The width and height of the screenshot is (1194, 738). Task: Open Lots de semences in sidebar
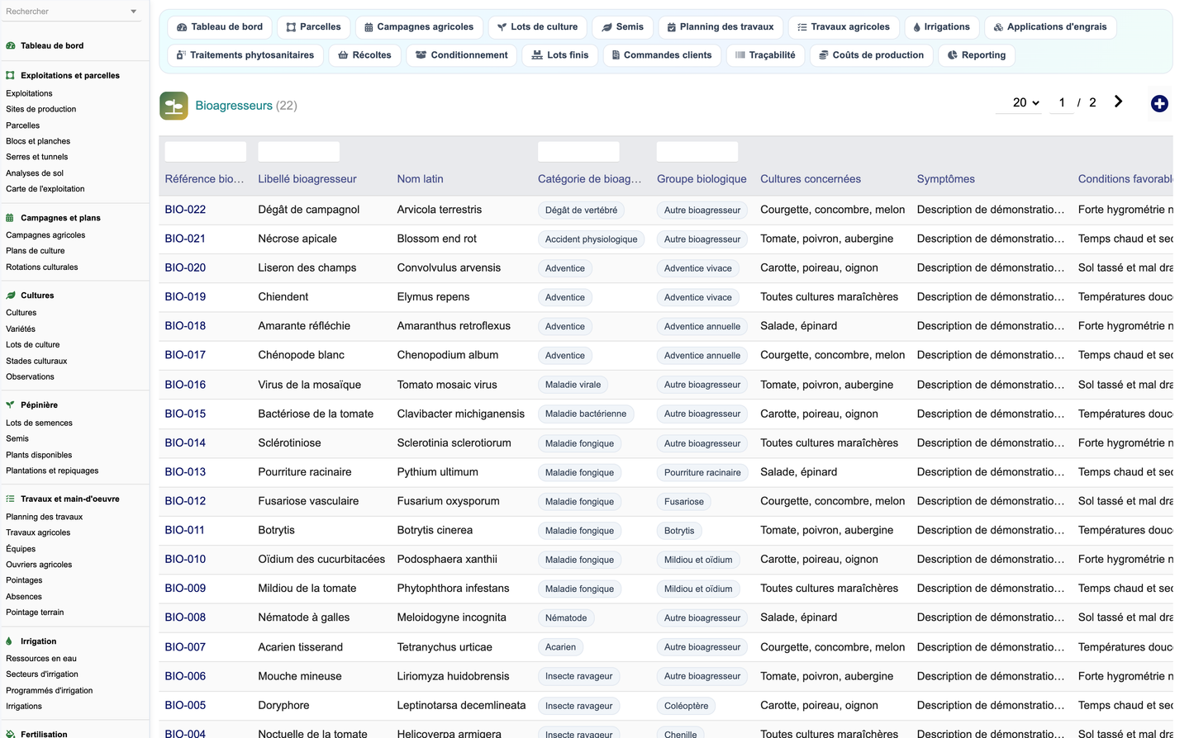[x=39, y=423]
